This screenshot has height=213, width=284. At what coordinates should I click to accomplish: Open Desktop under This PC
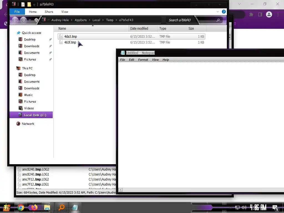tap(30, 75)
